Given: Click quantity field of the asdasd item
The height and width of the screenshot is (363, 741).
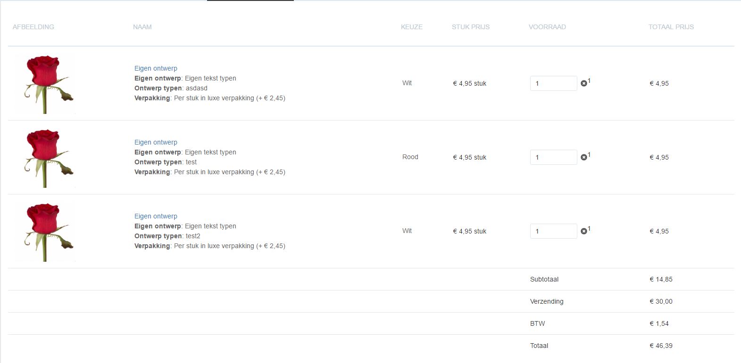Looking at the screenshot, I should 553,83.
